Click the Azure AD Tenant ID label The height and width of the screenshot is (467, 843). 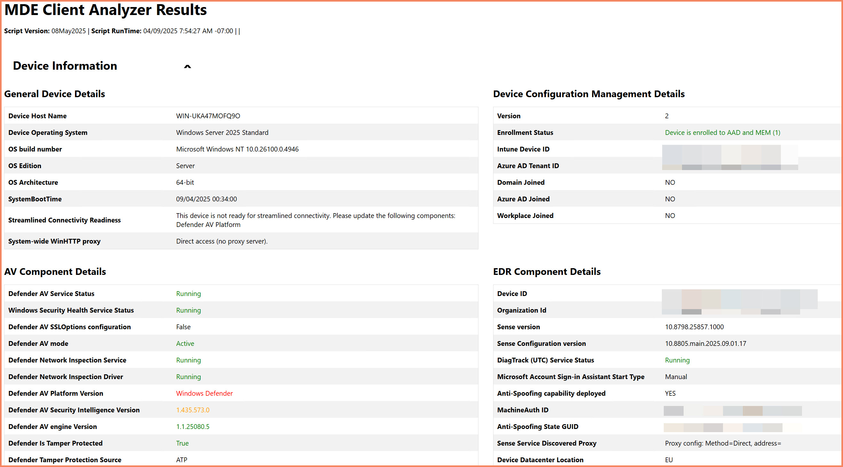coord(528,166)
